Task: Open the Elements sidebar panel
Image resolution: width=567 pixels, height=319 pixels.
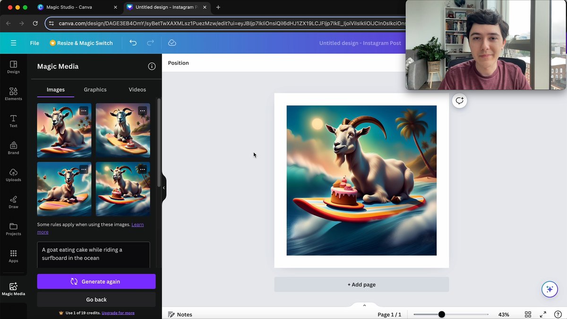Action: 13,94
